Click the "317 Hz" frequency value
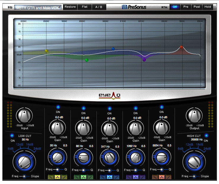 click(x=105, y=147)
